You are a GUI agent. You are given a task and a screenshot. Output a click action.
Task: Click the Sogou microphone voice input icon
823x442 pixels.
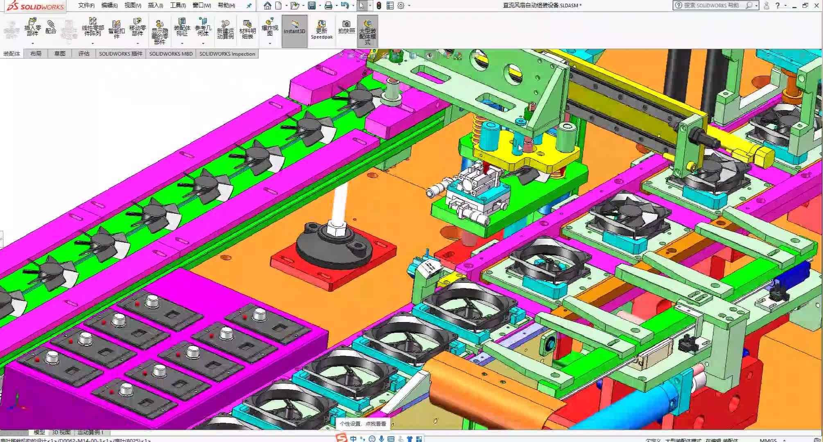tap(382, 439)
